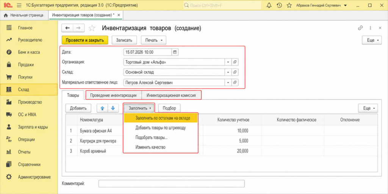The width and height of the screenshot is (388, 194).
Task: Toggle the Заполнить dropdown button
Action: pos(139,108)
